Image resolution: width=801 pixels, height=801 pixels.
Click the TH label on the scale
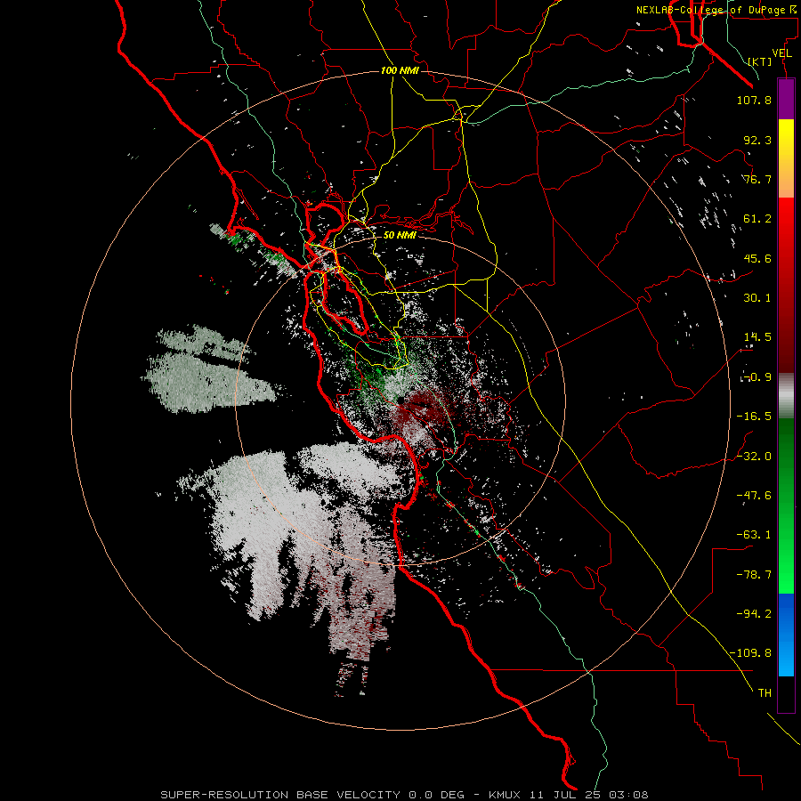click(x=765, y=693)
